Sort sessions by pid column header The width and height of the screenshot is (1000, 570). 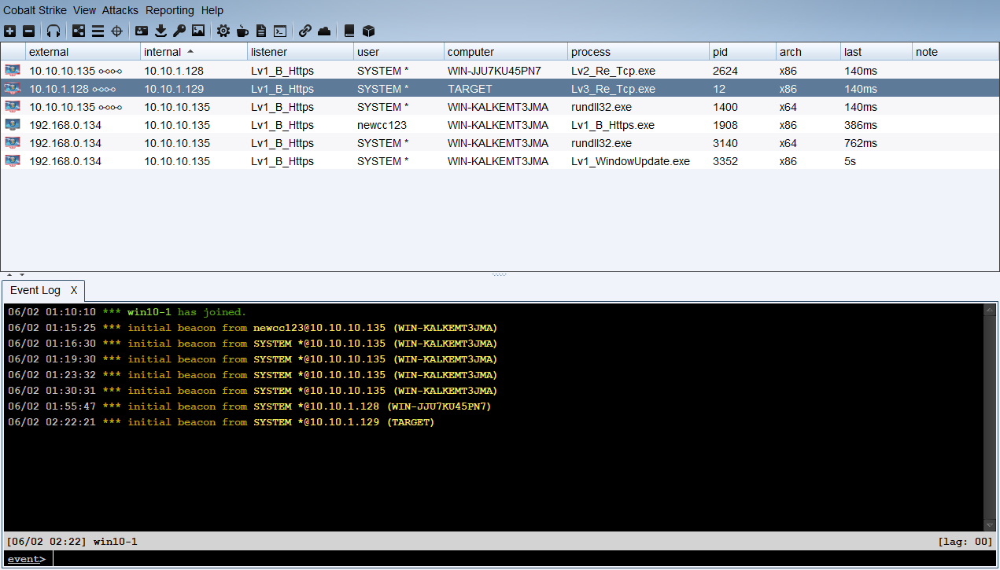pyautogui.click(x=743, y=52)
